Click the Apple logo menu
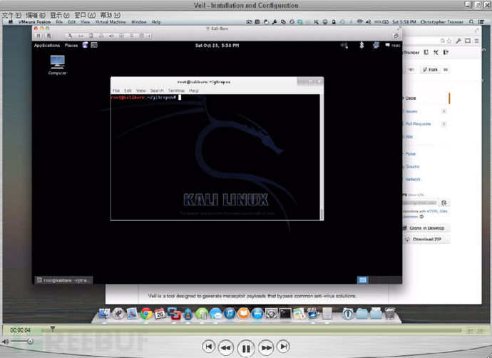Viewport: 492px width, 358px height. pos(11,21)
